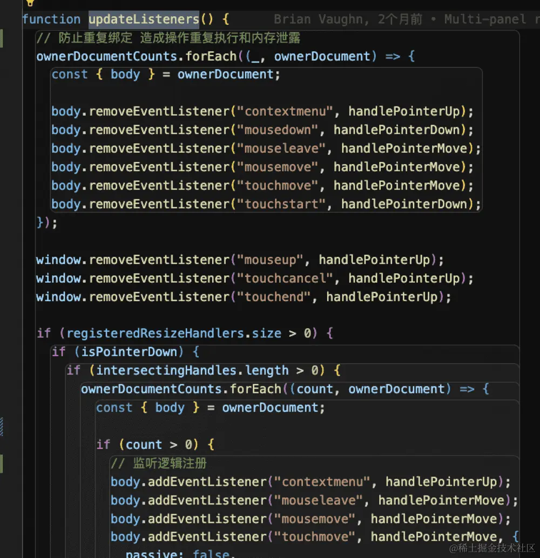Select the updateListeners function name
The height and width of the screenshot is (558, 540).
tap(144, 19)
